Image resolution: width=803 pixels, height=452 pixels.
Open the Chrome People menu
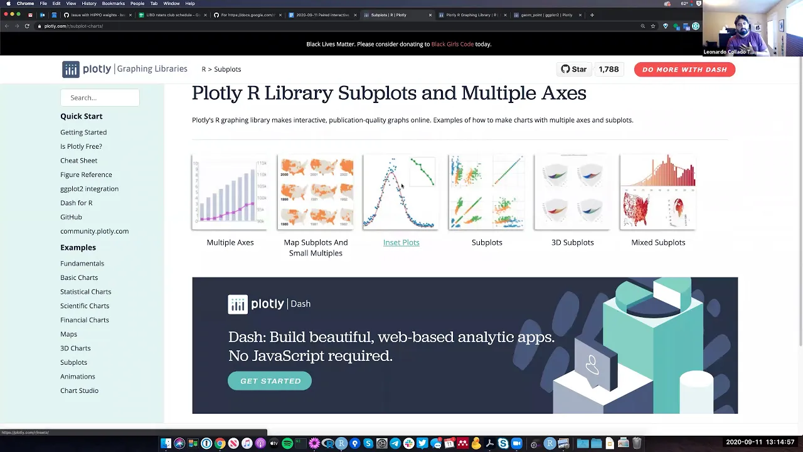(x=137, y=3)
